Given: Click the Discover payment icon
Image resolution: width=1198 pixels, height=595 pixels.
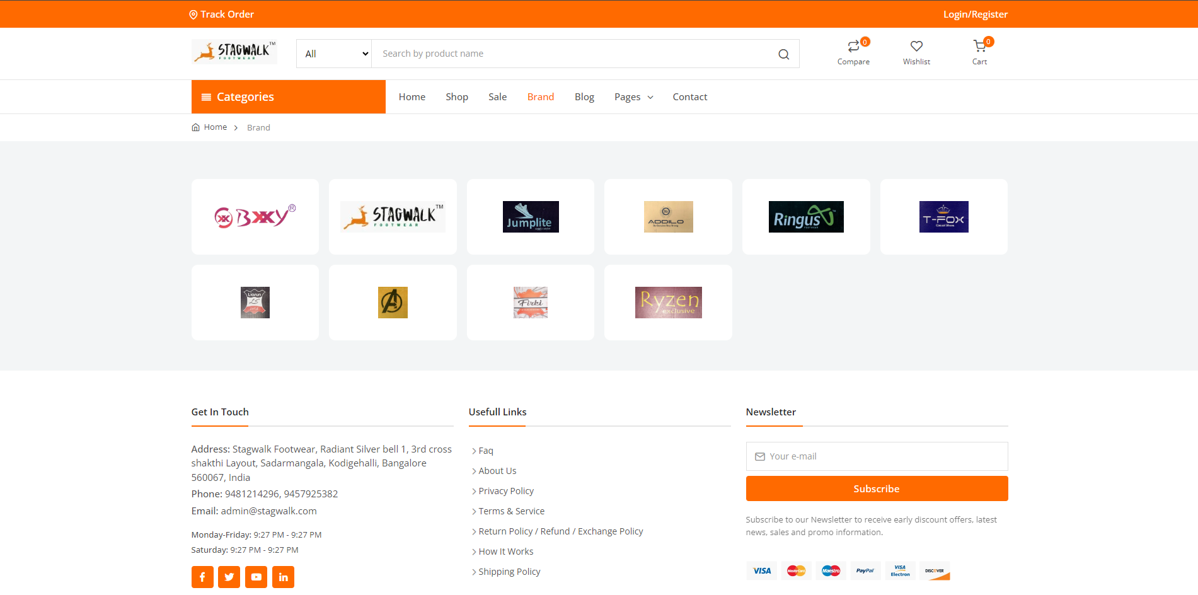Looking at the screenshot, I should tap(935, 571).
